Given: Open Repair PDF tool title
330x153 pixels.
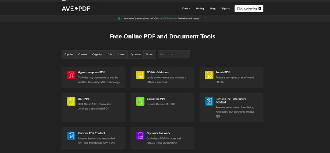Looking at the screenshot, I should (x=222, y=73).
